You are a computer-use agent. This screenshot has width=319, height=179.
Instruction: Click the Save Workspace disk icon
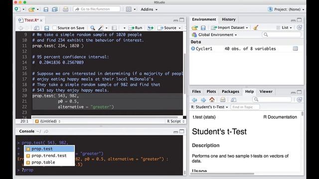(x=203, y=28)
